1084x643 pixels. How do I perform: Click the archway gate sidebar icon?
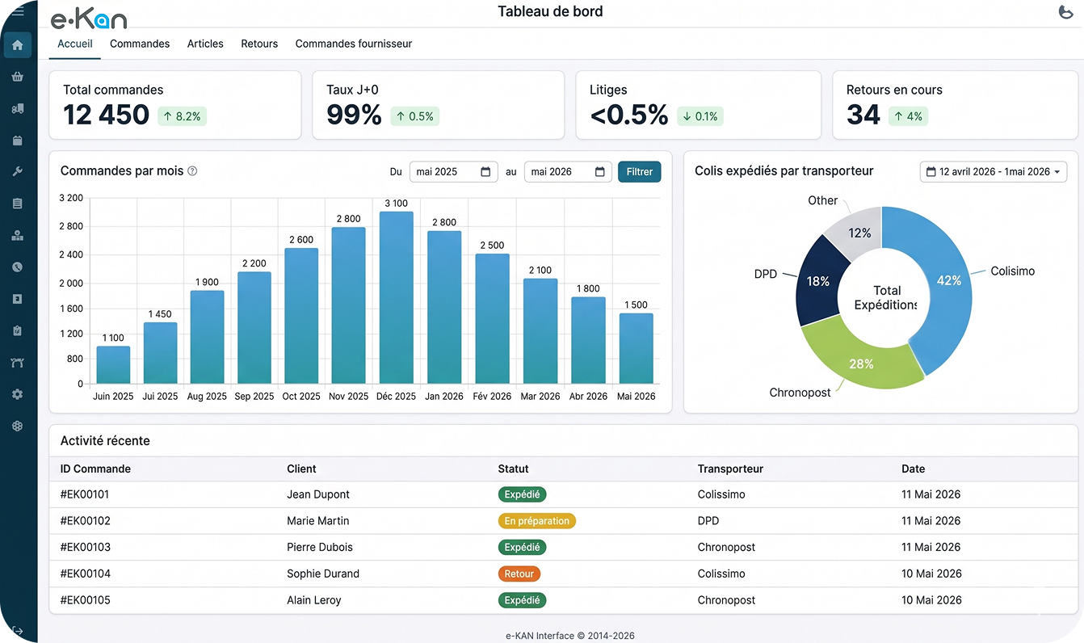tap(18, 363)
